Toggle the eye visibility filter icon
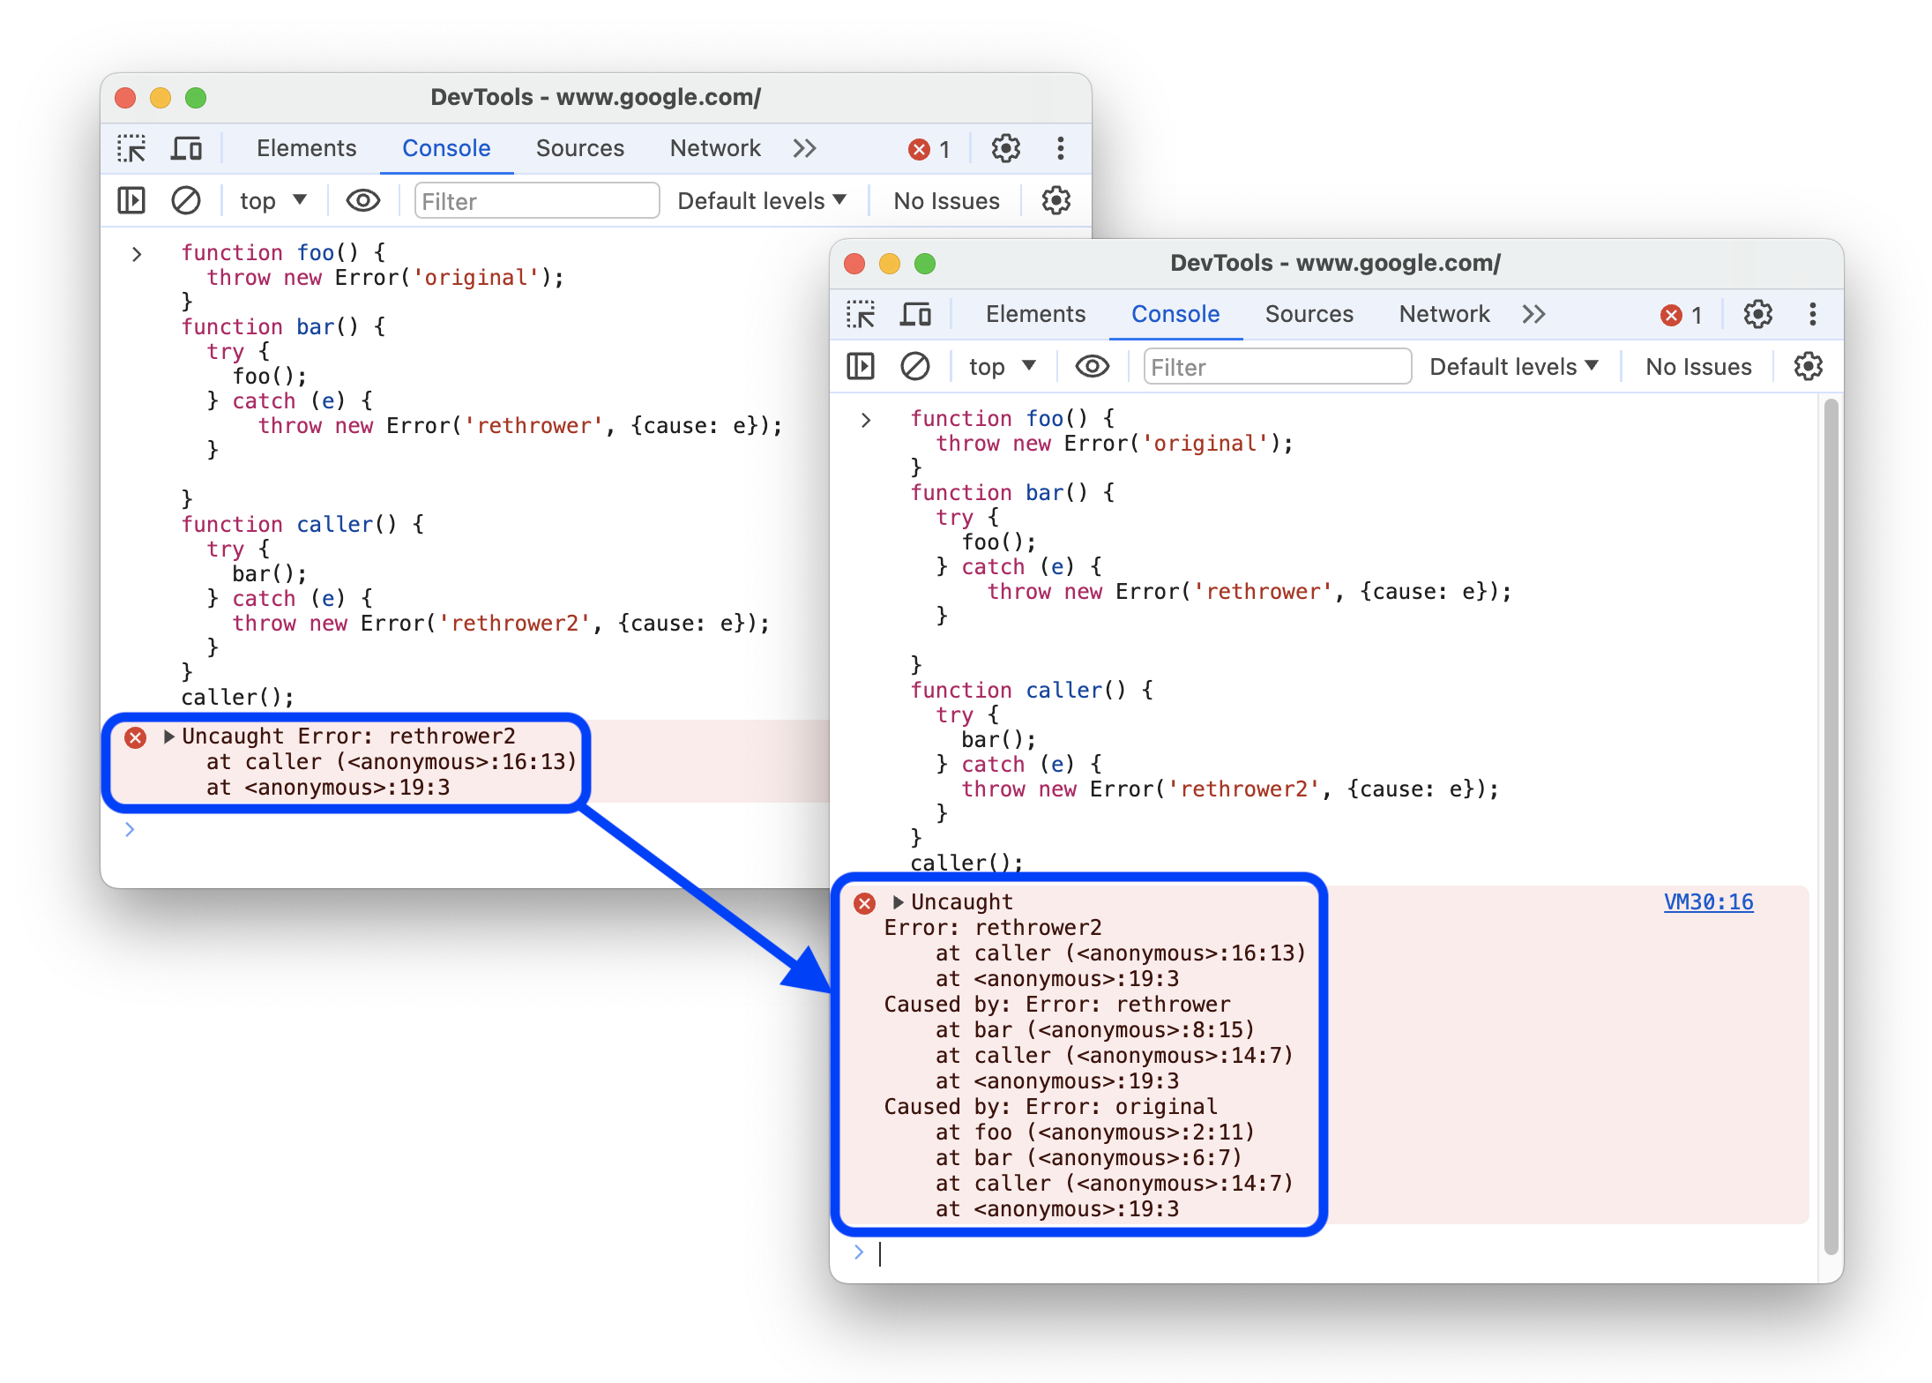 362,200
